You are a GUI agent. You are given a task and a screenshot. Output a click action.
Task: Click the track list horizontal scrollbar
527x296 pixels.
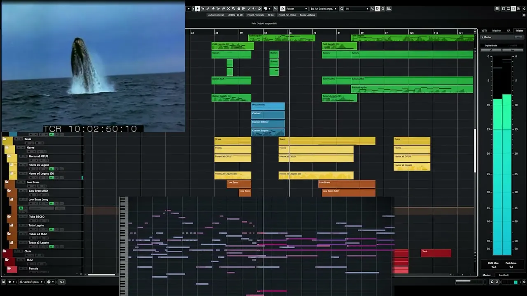pos(101,274)
